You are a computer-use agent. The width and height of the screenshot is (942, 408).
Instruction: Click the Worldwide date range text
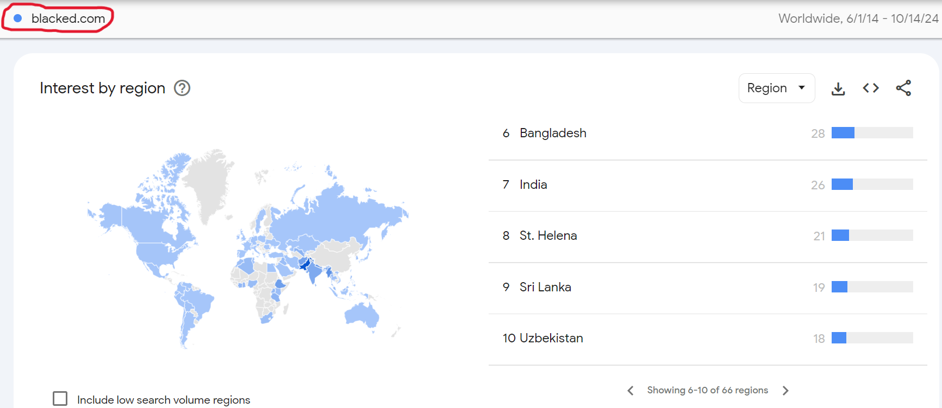click(x=858, y=18)
